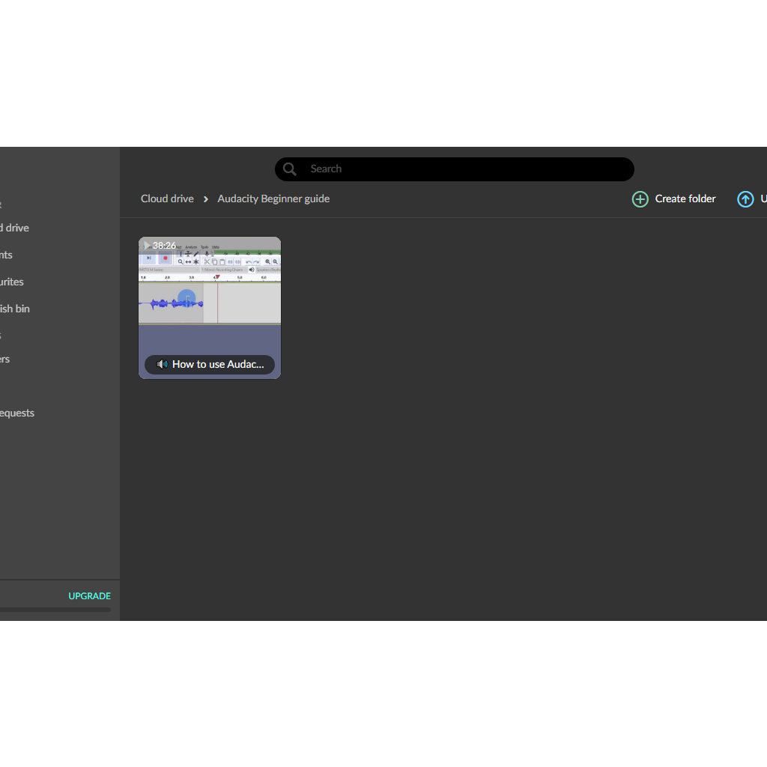
Task: Click the blue upload arrow icon
Action: pos(745,199)
